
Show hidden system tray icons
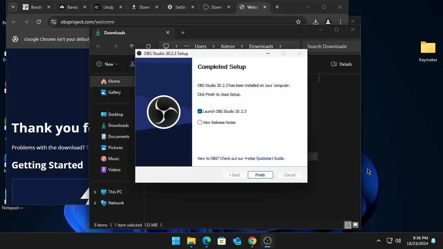pyautogui.click(x=378, y=241)
